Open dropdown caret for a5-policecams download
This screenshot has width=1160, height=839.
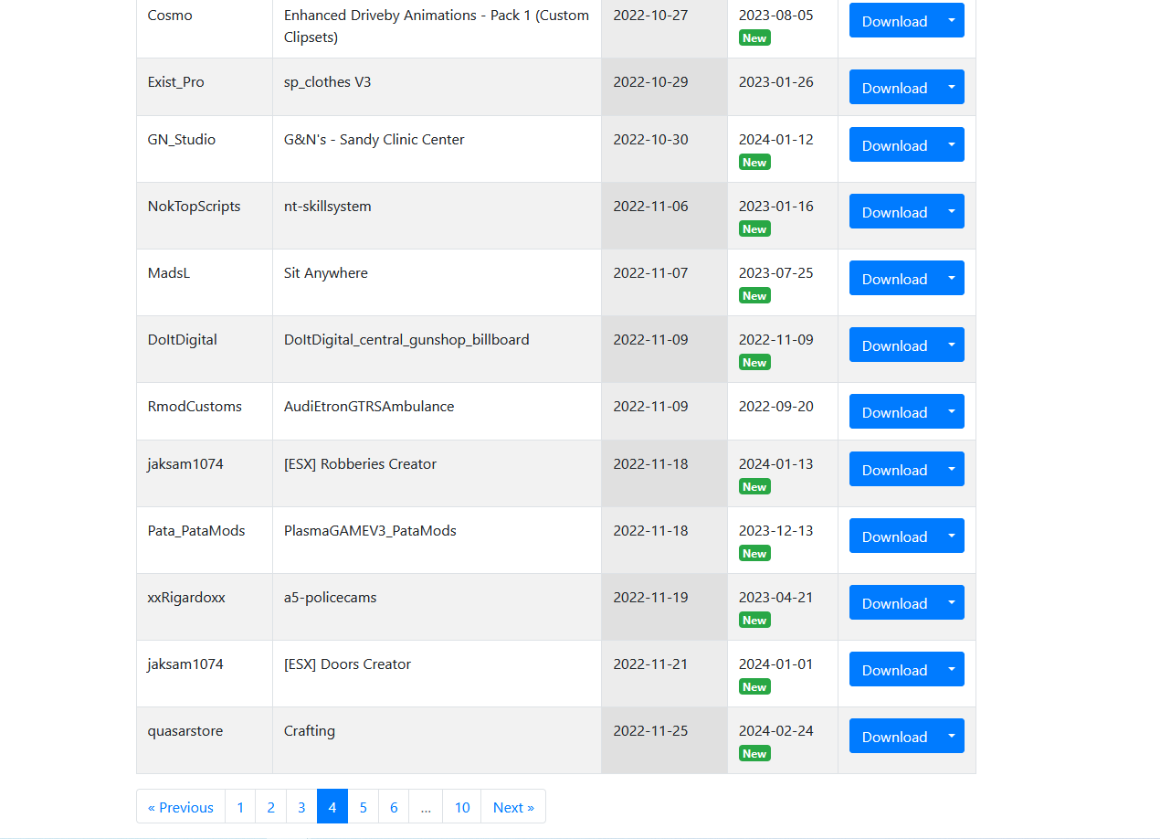(952, 602)
